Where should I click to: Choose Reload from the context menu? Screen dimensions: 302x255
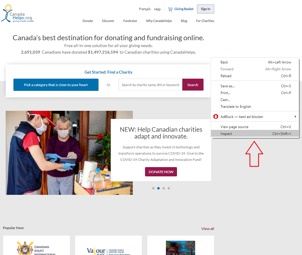point(255,76)
